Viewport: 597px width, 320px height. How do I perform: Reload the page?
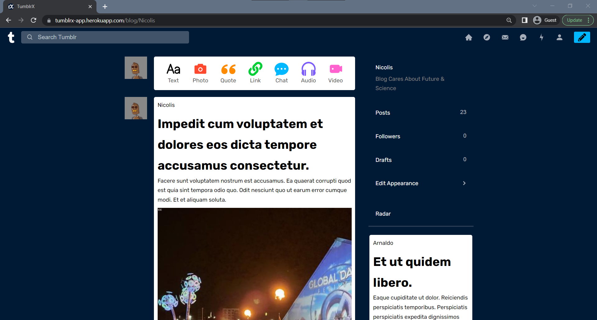34,20
